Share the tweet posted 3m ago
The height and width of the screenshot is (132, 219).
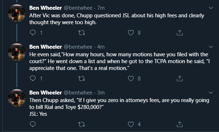click(180, 124)
